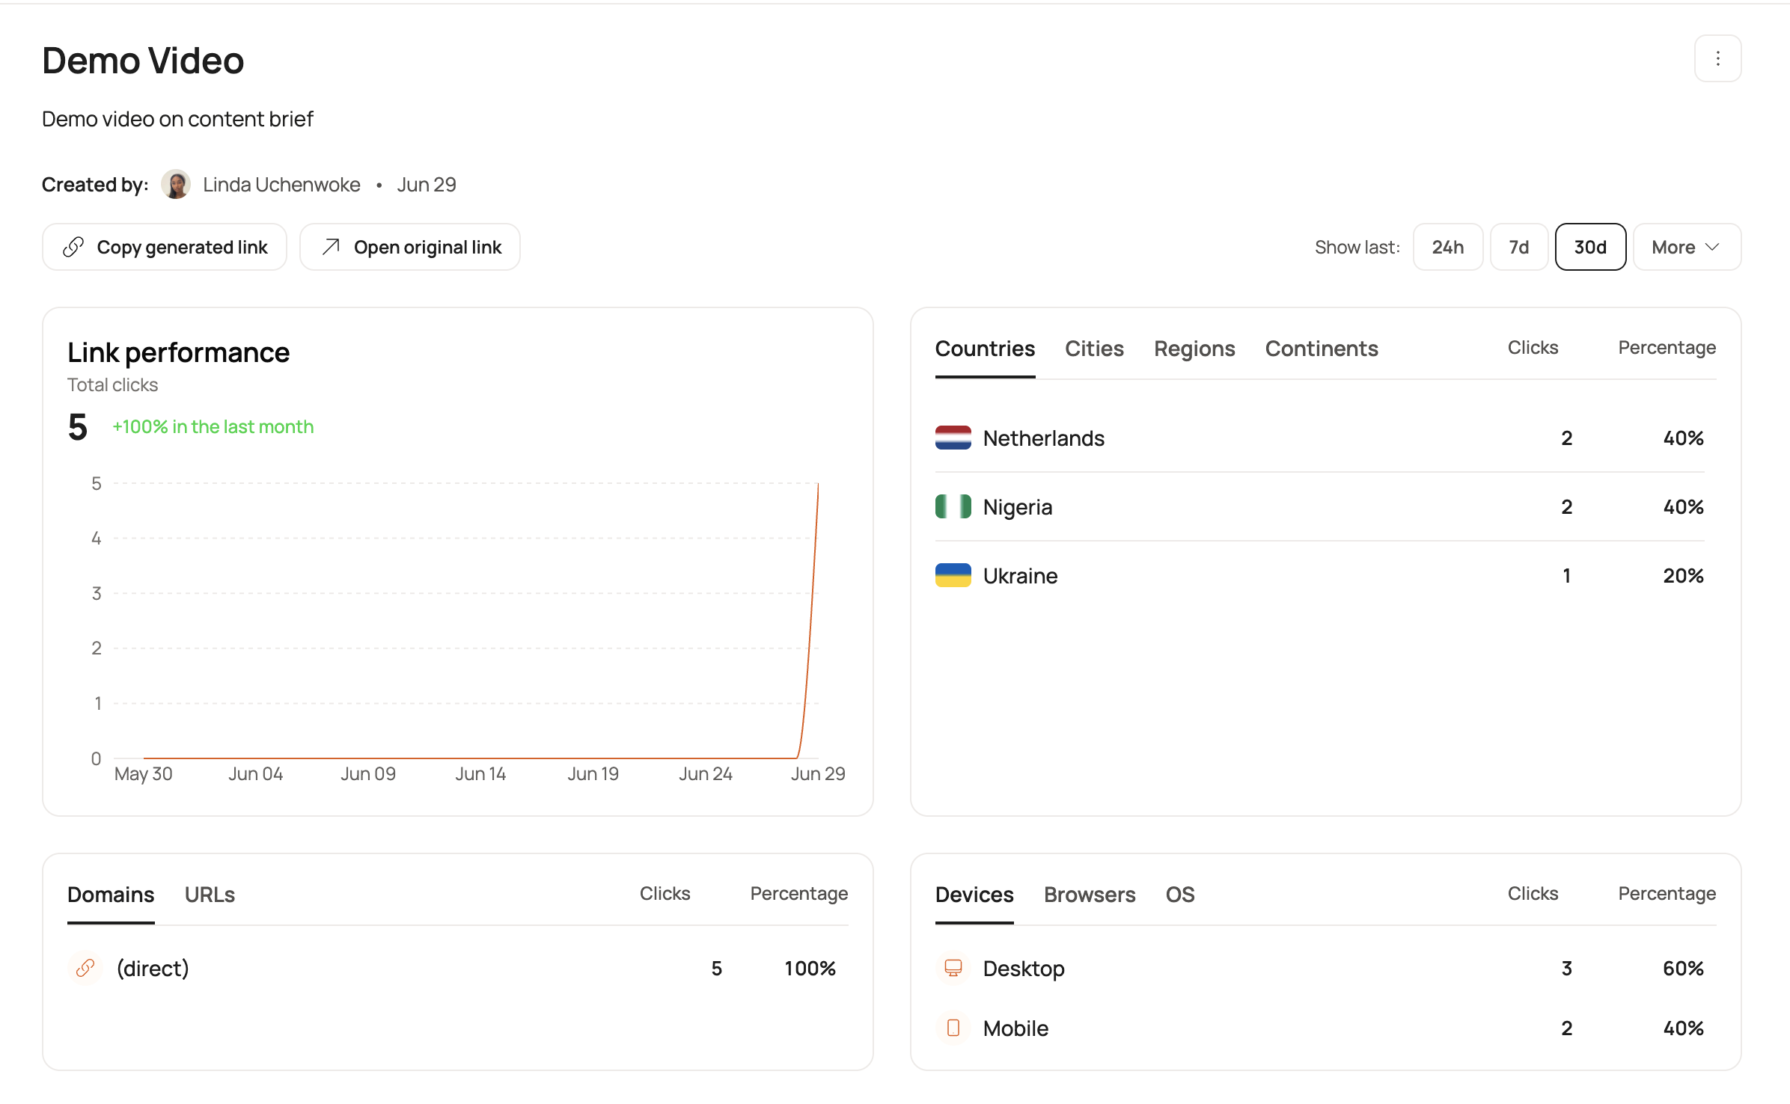The width and height of the screenshot is (1790, 1104).
Task: Select the Ukraine country row label
Action: pos(1020,576)
